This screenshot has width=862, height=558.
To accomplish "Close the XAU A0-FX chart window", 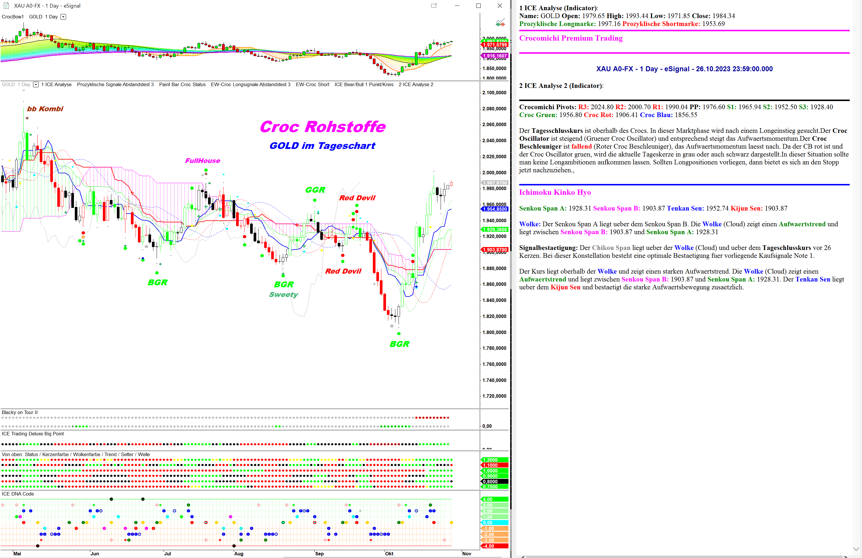I will [x=499, y=6].
